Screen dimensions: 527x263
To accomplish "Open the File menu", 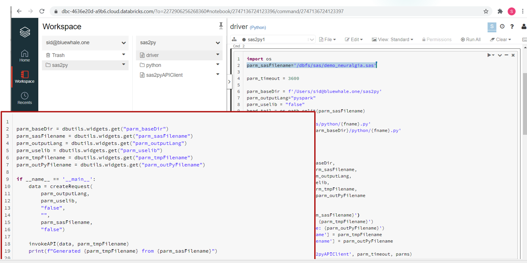I will point(327,39).
